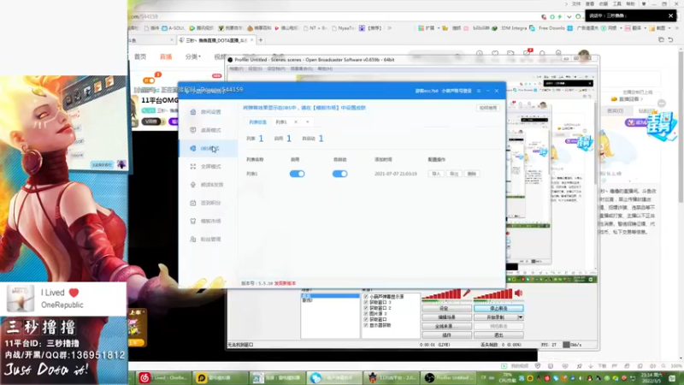Viewport: 684px width, 385px height.
Task: Click the browser address bar
Action: click(x=332, y=16)
